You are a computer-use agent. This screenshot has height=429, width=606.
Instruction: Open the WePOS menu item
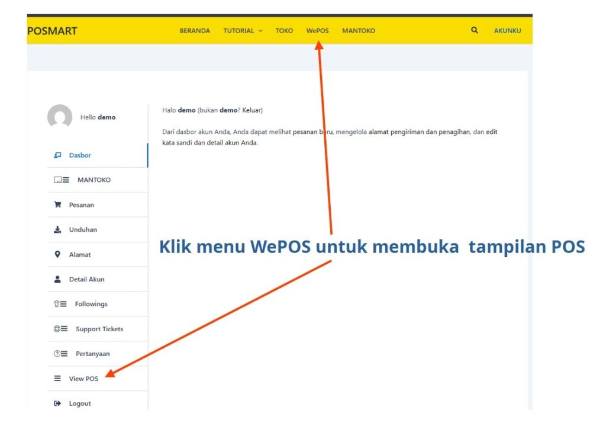coord(317,31)
